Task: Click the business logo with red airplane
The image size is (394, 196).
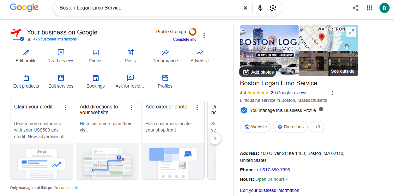Action: (x=17, y=34)
